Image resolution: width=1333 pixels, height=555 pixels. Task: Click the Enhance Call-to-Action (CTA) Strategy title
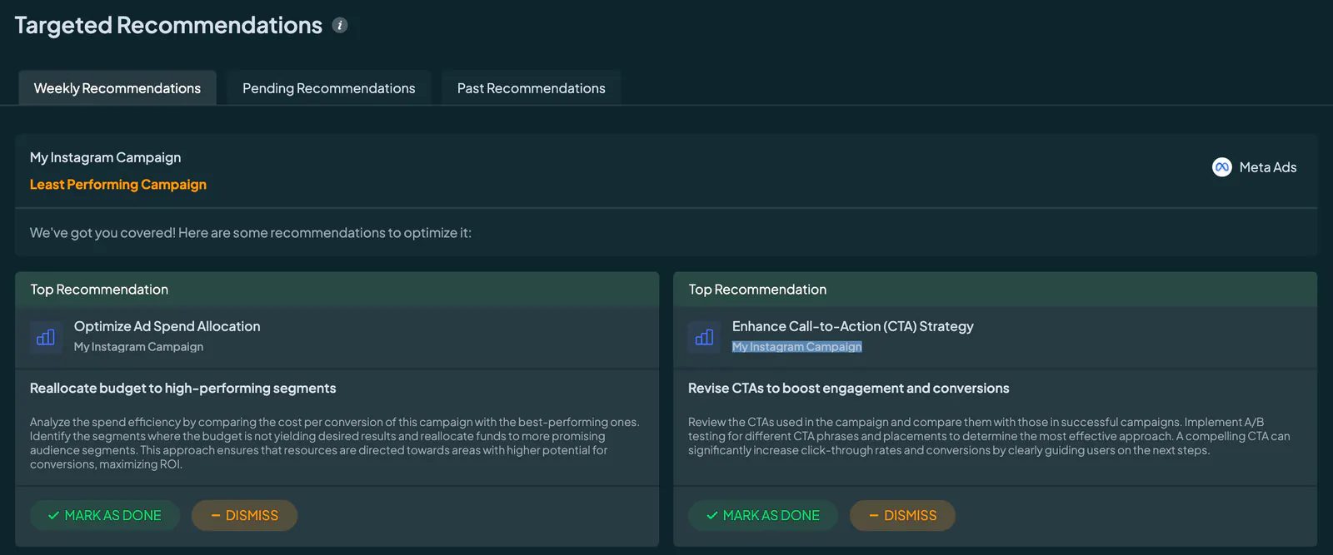tap(853, 326)
